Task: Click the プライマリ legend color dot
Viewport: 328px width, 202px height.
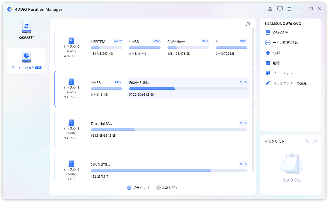Action: click(x=129, y=188)
